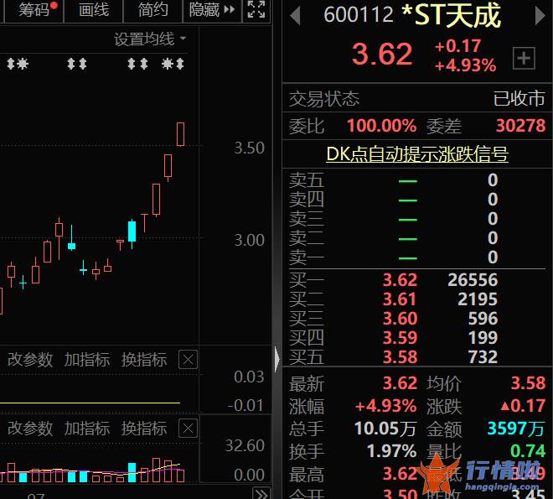Click the largest cyan volume bar

(132, 472)
